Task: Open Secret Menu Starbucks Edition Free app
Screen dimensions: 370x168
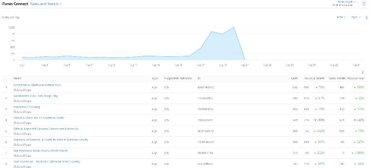Action: pyautogui.click(x=38, y=85)
